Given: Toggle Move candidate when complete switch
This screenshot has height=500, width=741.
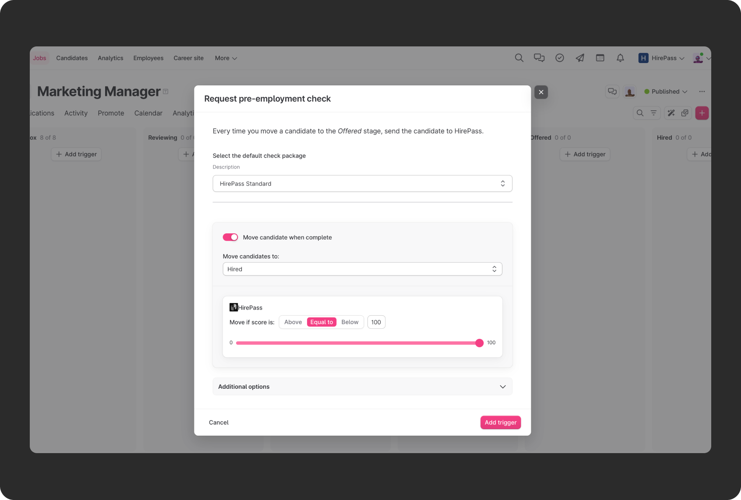Looking at the screenshot, I should pyautogui.click(x=230, y=237).
